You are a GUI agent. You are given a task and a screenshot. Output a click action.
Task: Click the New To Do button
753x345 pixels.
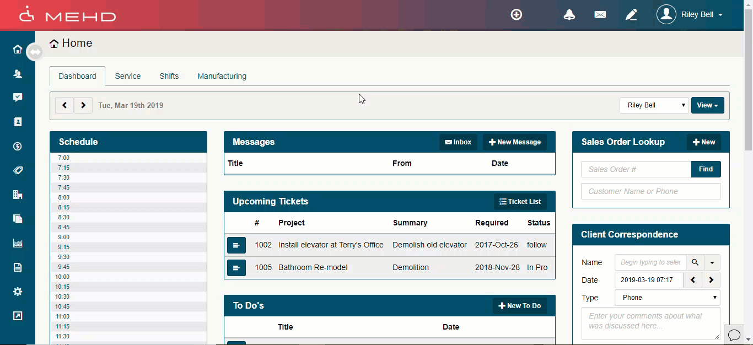pyautogui.click(x=520, y=306)
